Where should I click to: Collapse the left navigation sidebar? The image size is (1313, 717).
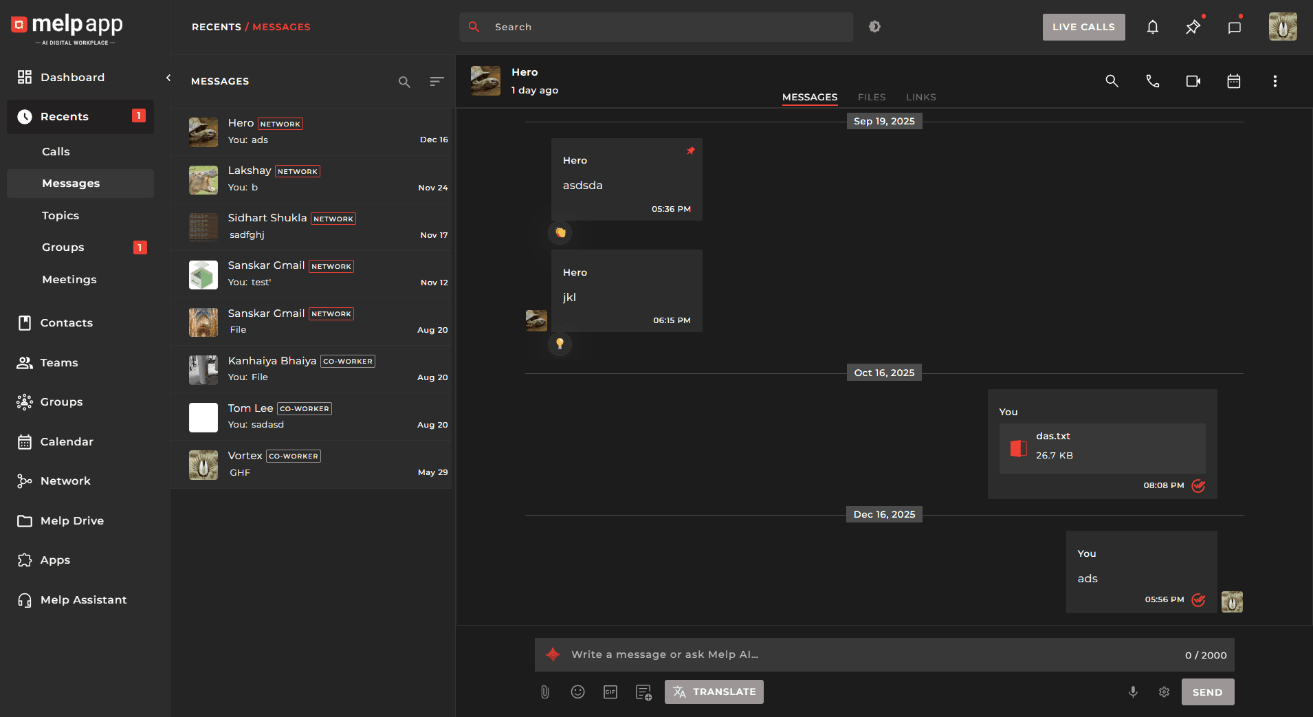pyautogui.click(x=168, y=78)
